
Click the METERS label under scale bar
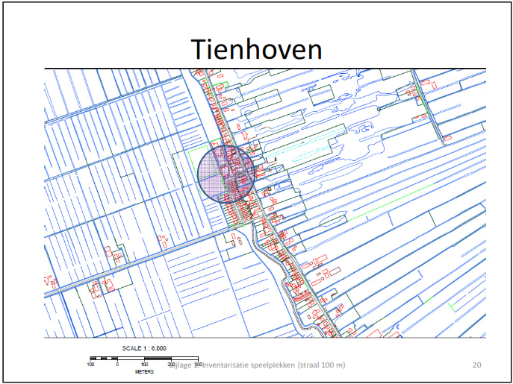click(x=144, y=372)
